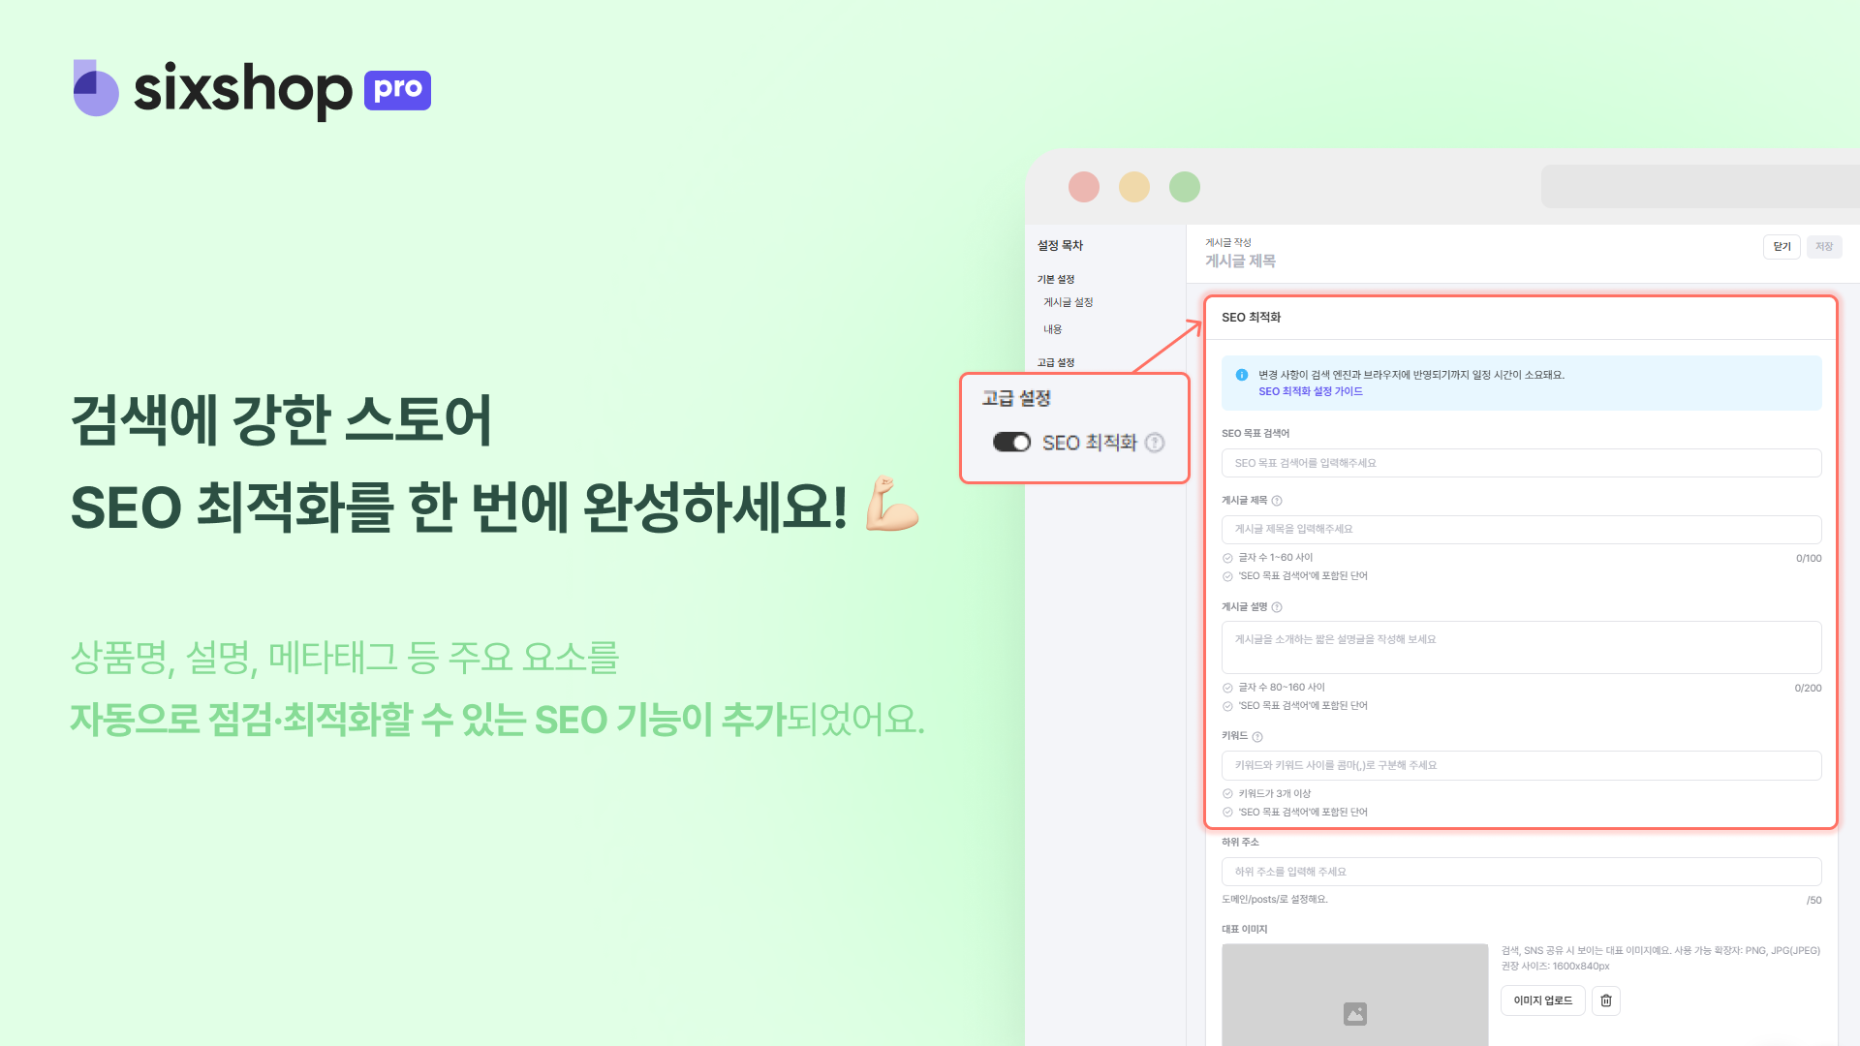Click the 게시글 제목 input field
Screen dimensions: 1860x1046
tap(1521, 530)
